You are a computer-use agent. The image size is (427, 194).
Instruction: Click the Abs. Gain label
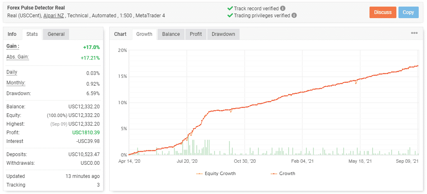[18, 57]
